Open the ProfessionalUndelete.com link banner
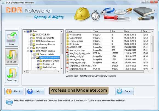Image resolution: width=159 pixels, height=111 pixels. point(79,91)
